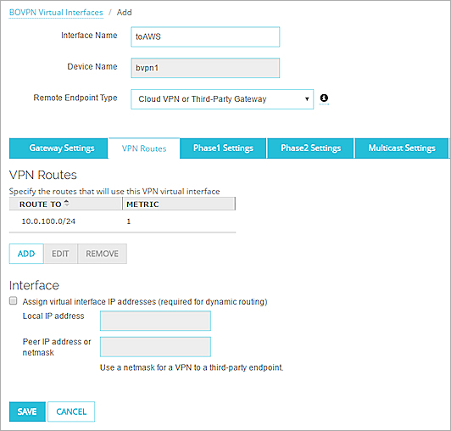Open the Phase2 Settings tab
Viewport: 451px width, 431px height.
pos(310,148)
